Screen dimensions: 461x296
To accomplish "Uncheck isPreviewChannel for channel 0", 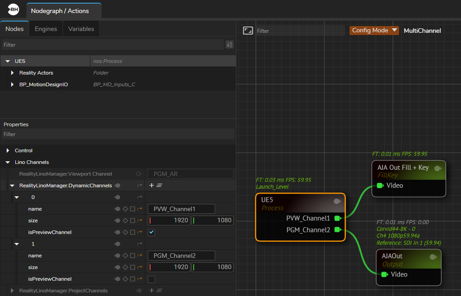I will click(x=151, y=232).
